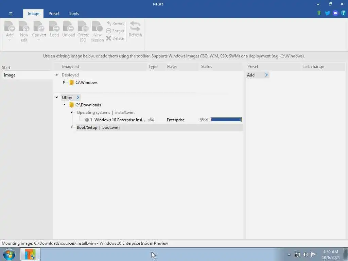Select the Boot/Setup | boot.wim row

click(x=159, y=127)
